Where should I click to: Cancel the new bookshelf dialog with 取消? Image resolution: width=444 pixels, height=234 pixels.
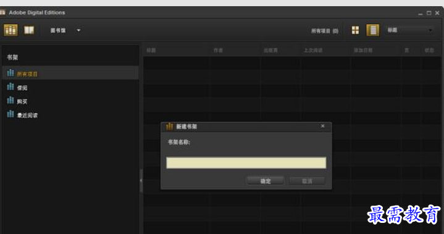[x=307, y=181]
